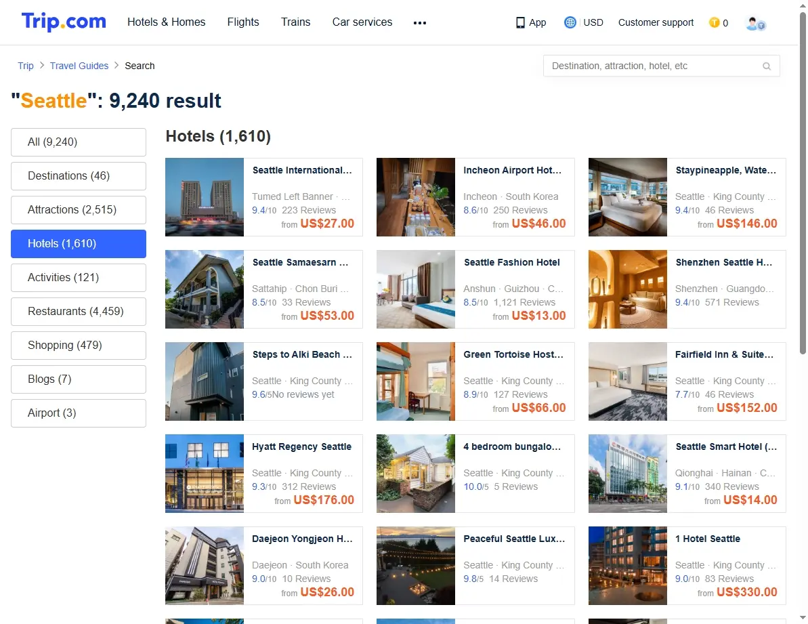Click Travel Guides breadcrumb

pyautogui.click(x=79, y=66)
